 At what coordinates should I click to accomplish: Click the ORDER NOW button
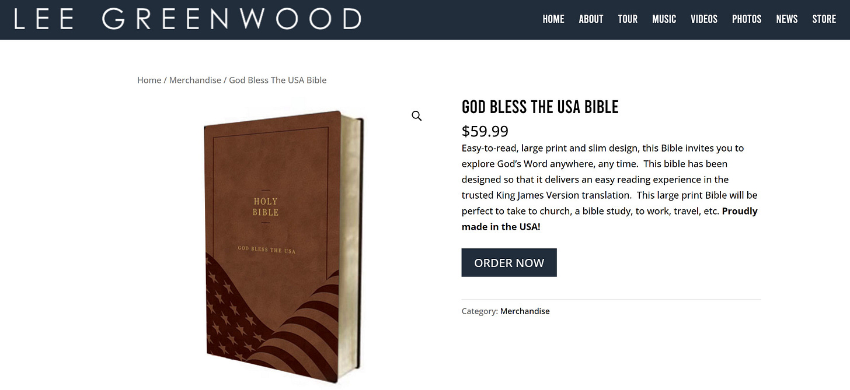[x=509, y=262]
